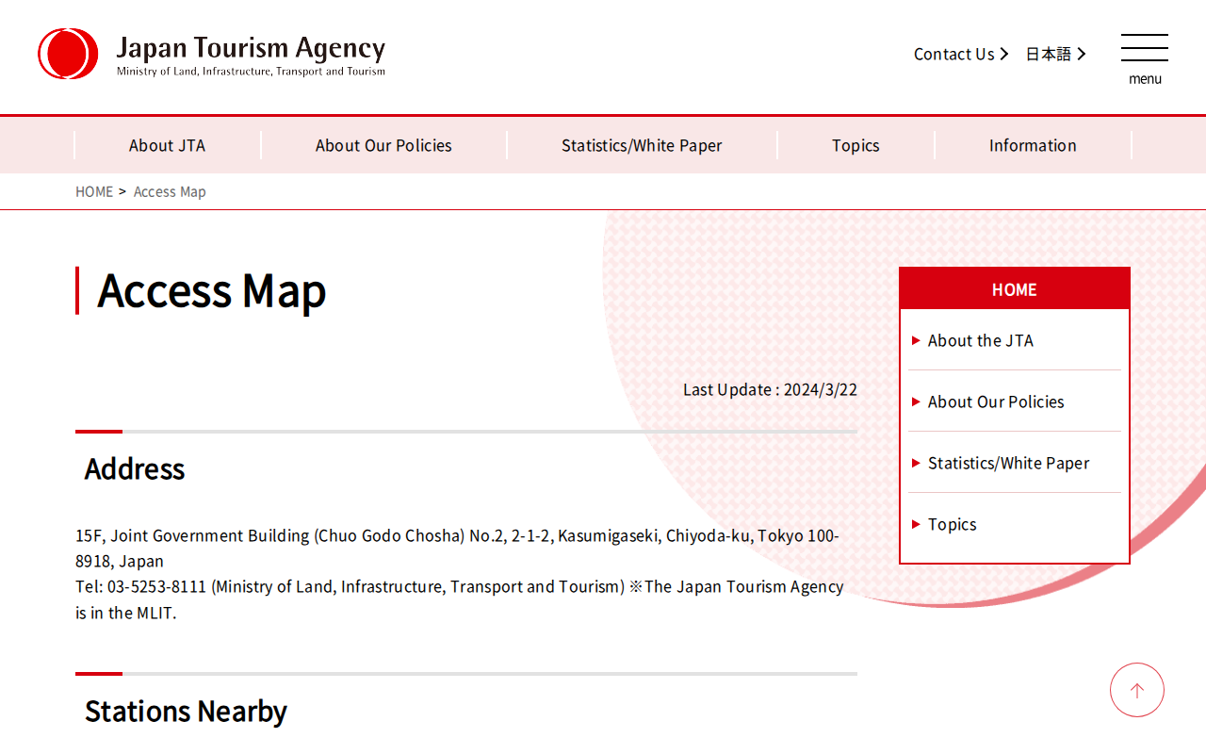Click the chevron next to 日本語
This screenshot has height=754, width=1206.
1082,55
